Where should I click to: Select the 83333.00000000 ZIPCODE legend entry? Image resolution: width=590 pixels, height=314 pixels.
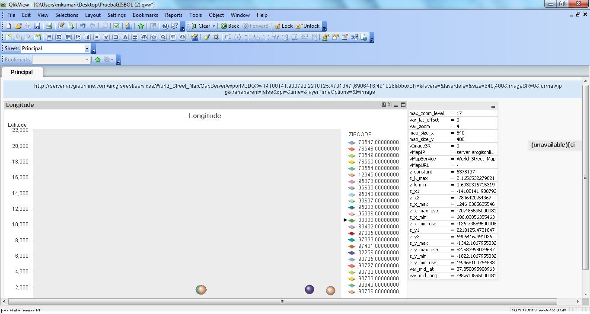coord(378,220)
